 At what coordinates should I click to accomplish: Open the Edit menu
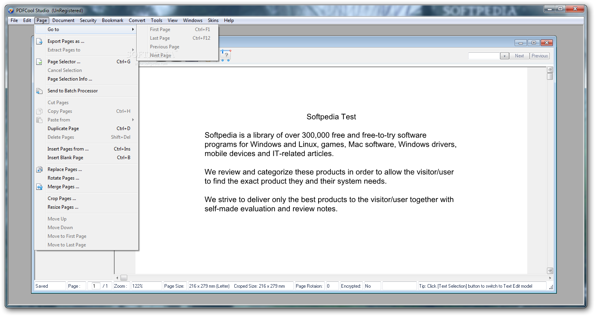27,20
